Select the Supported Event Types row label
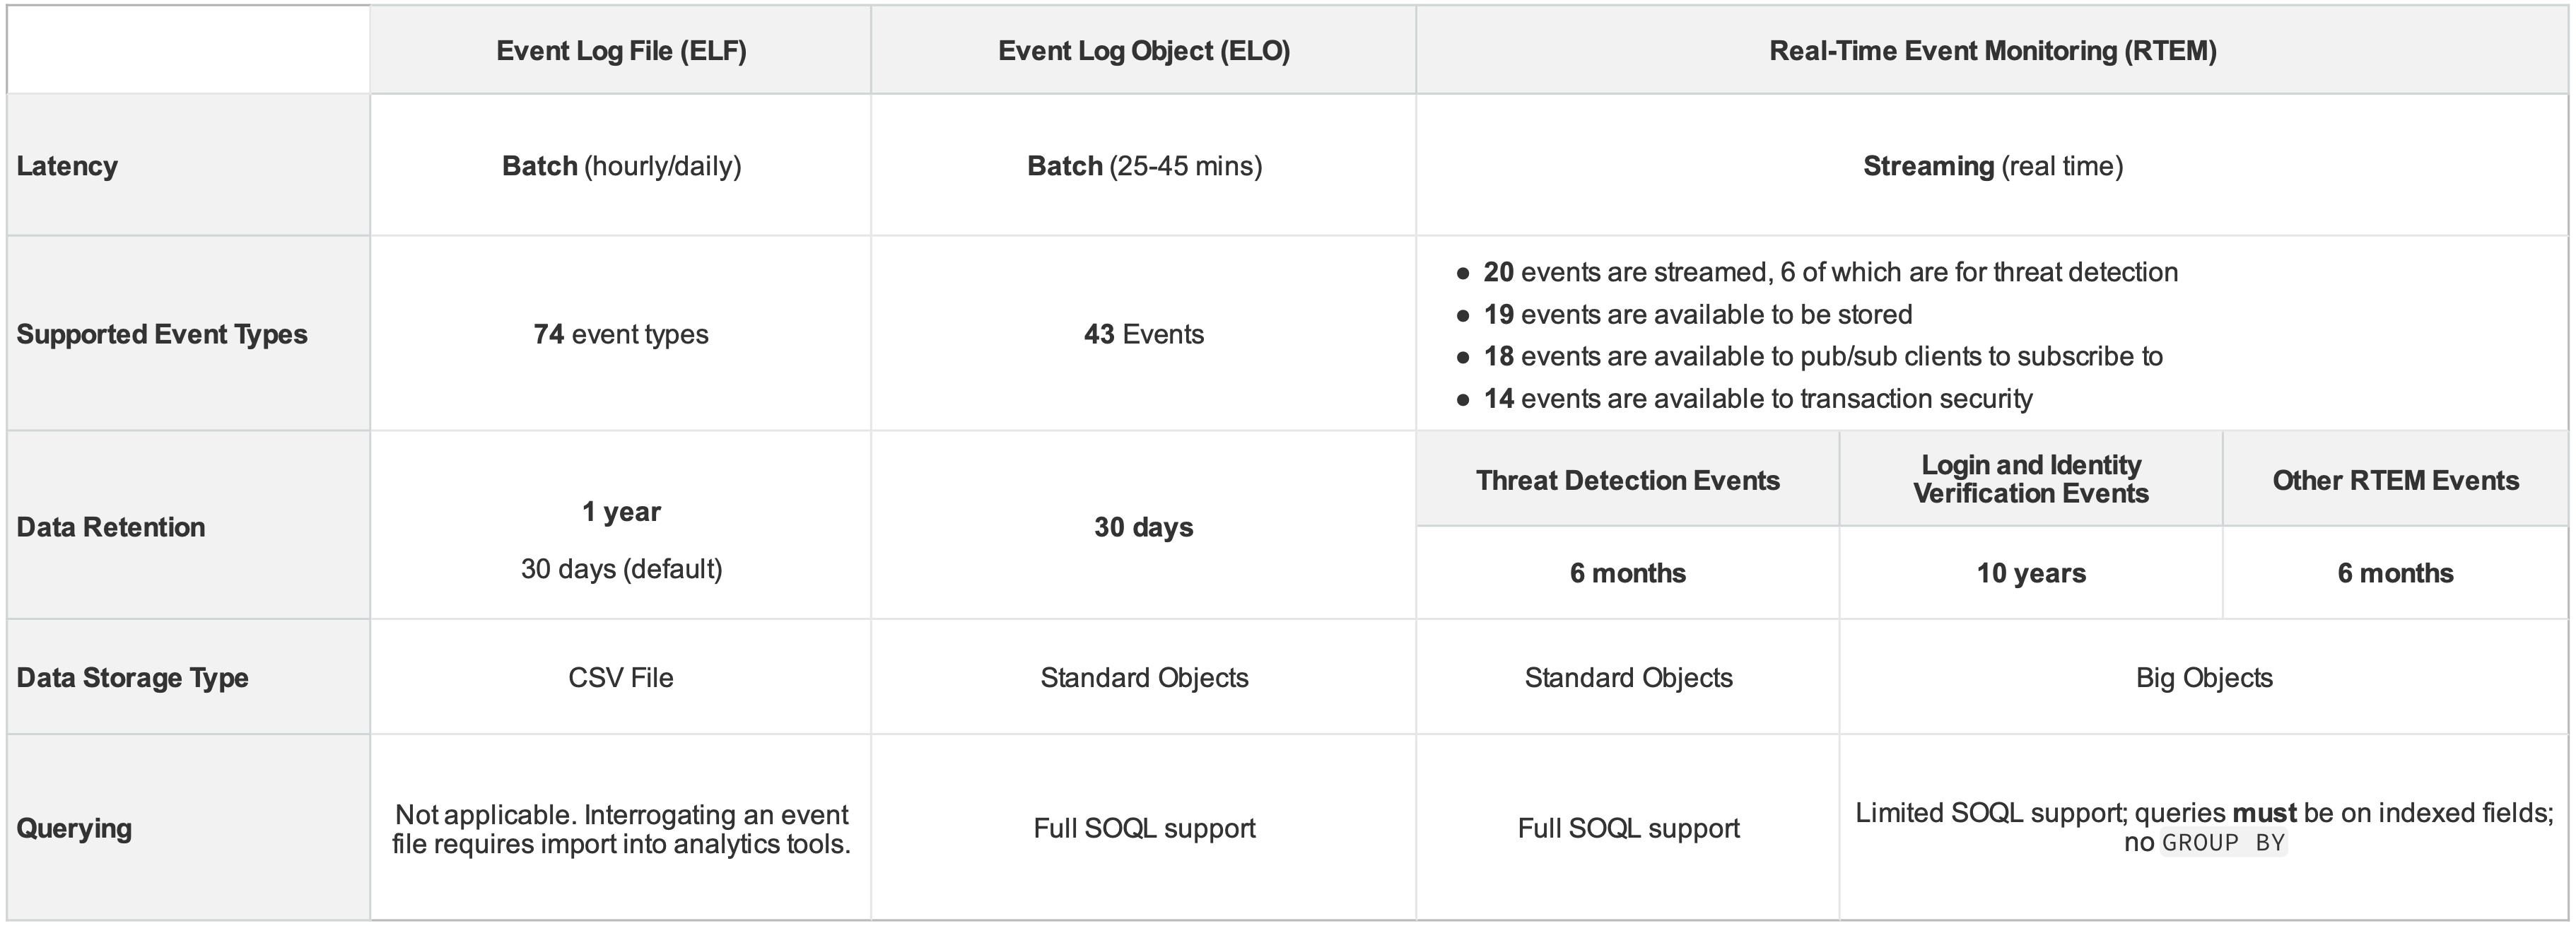 (162, 334)
